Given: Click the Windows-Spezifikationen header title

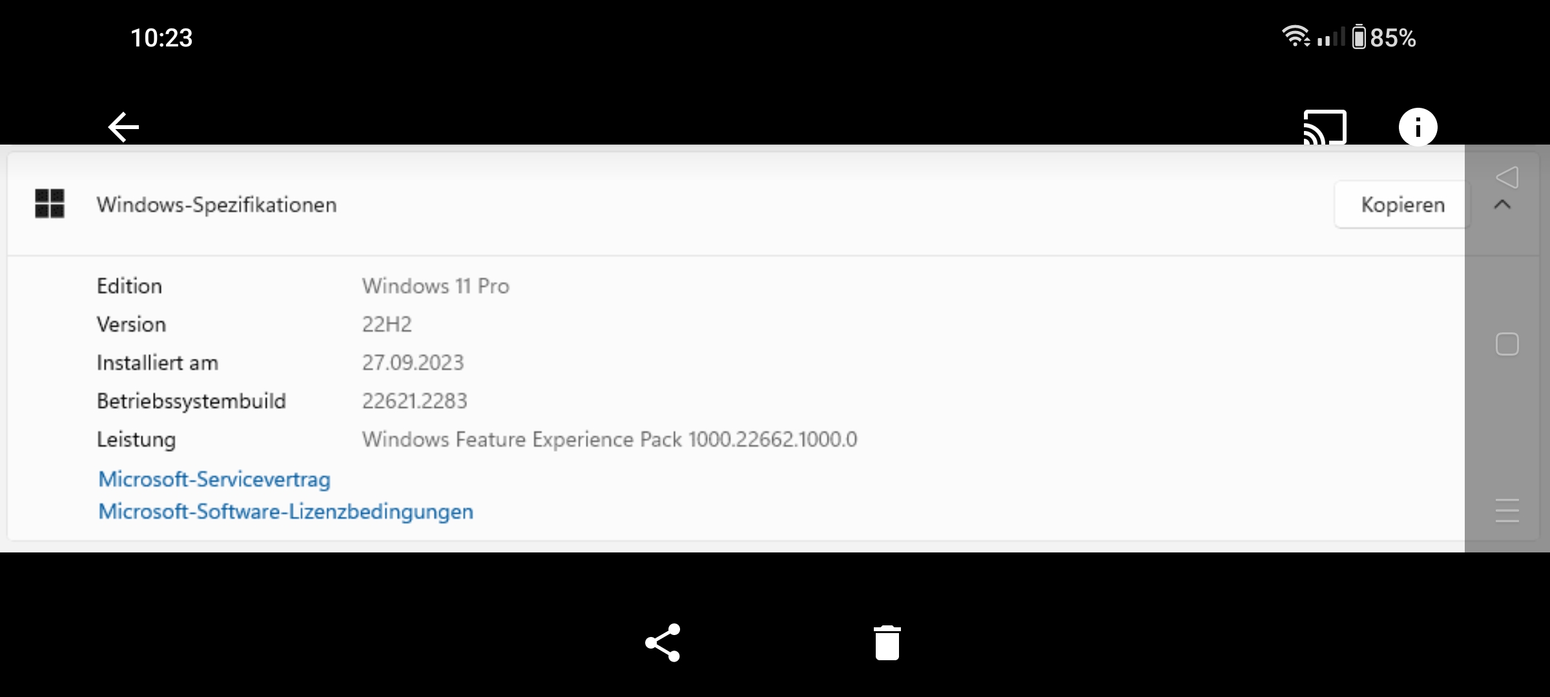Looking at the screenshot, I should [216, 205].
